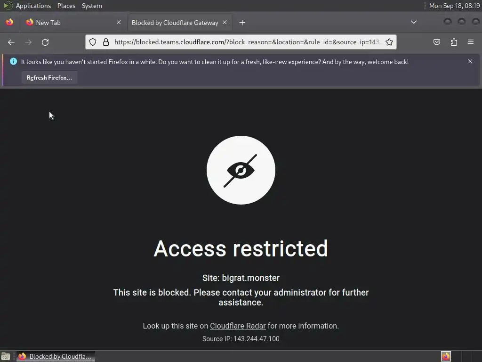Open the System menu
482x362 pixels.
92,6
